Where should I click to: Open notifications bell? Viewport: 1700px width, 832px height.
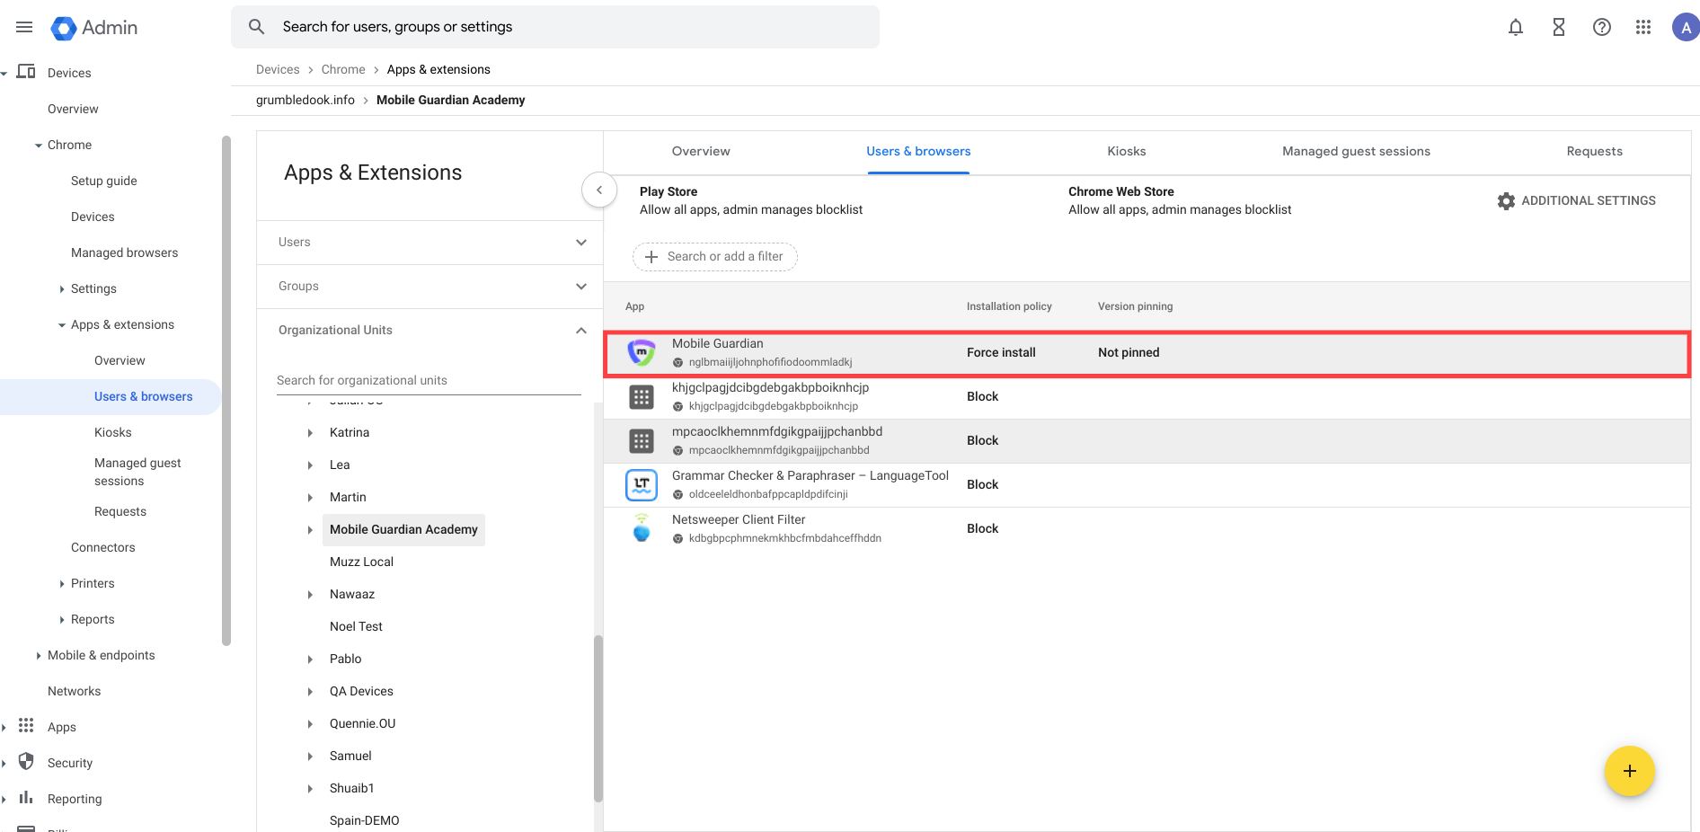coord(1516,27)
